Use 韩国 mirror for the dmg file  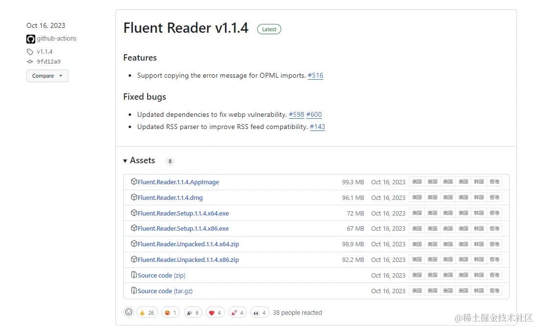(x=479, y=197)
